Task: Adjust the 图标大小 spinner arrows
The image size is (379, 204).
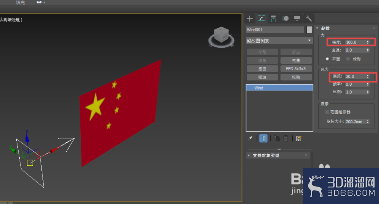Action: click(x=368, y=122)
